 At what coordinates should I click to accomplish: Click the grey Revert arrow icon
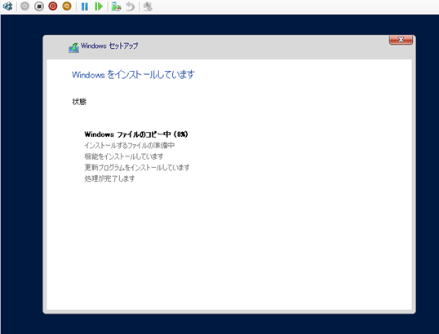pos(131,7)
